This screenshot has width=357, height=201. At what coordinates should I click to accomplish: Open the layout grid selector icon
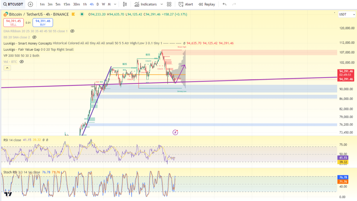pyautogui.click(x=169, y=4)
